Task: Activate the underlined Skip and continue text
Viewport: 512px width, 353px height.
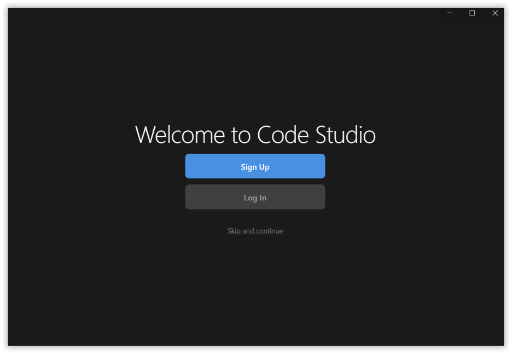Action: pyautogui.click(x=255, y=230)
